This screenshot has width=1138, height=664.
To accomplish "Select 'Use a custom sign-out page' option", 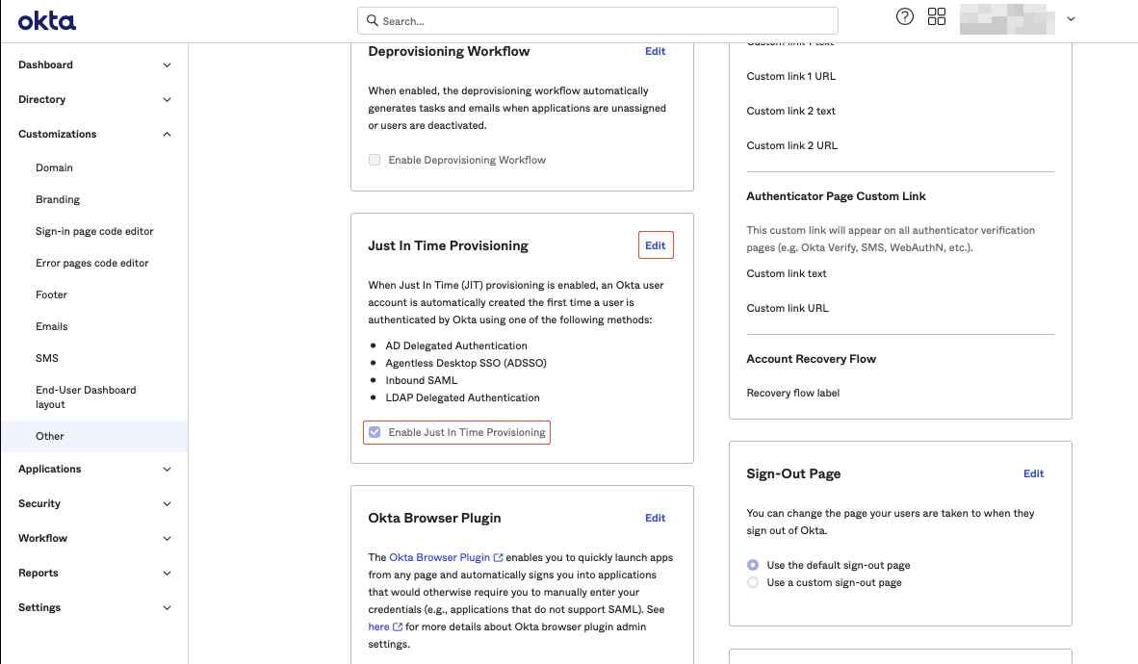I will pyautogui.click(x=753, y=582).
